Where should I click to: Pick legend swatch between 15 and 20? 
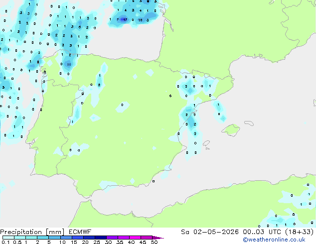77,238
